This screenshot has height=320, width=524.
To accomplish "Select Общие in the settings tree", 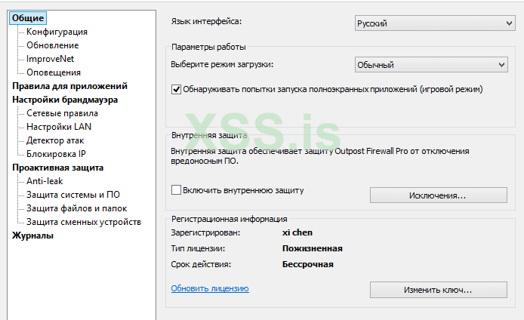I will click(28, 18).
